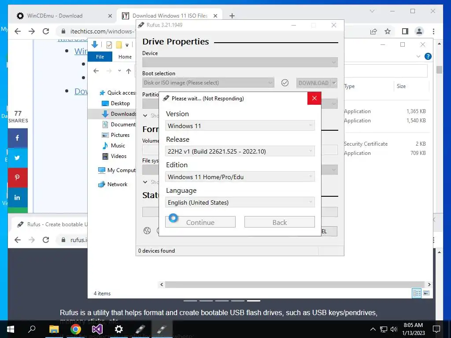Switch Explorer to details view icon

(417, 293)
